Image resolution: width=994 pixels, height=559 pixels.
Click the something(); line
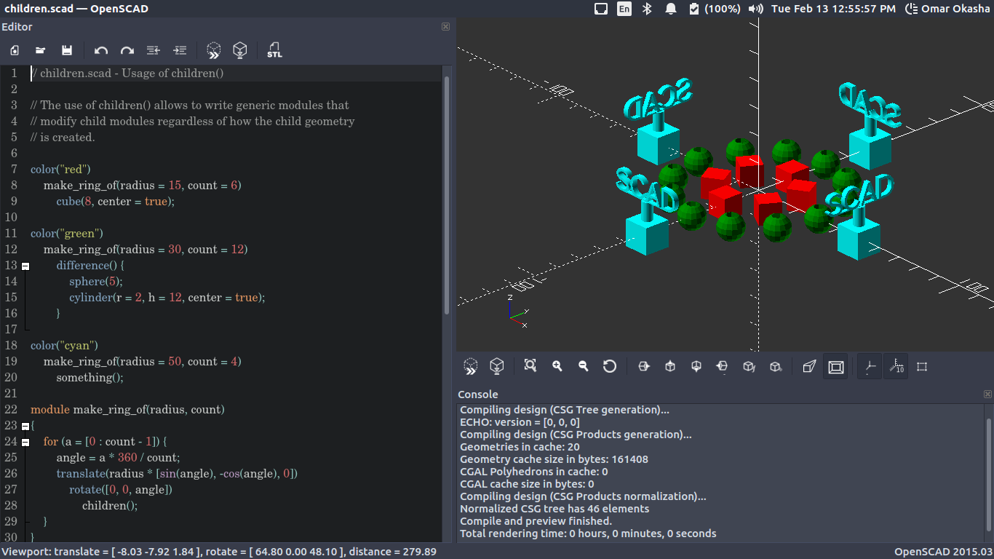tap(90, 378)
